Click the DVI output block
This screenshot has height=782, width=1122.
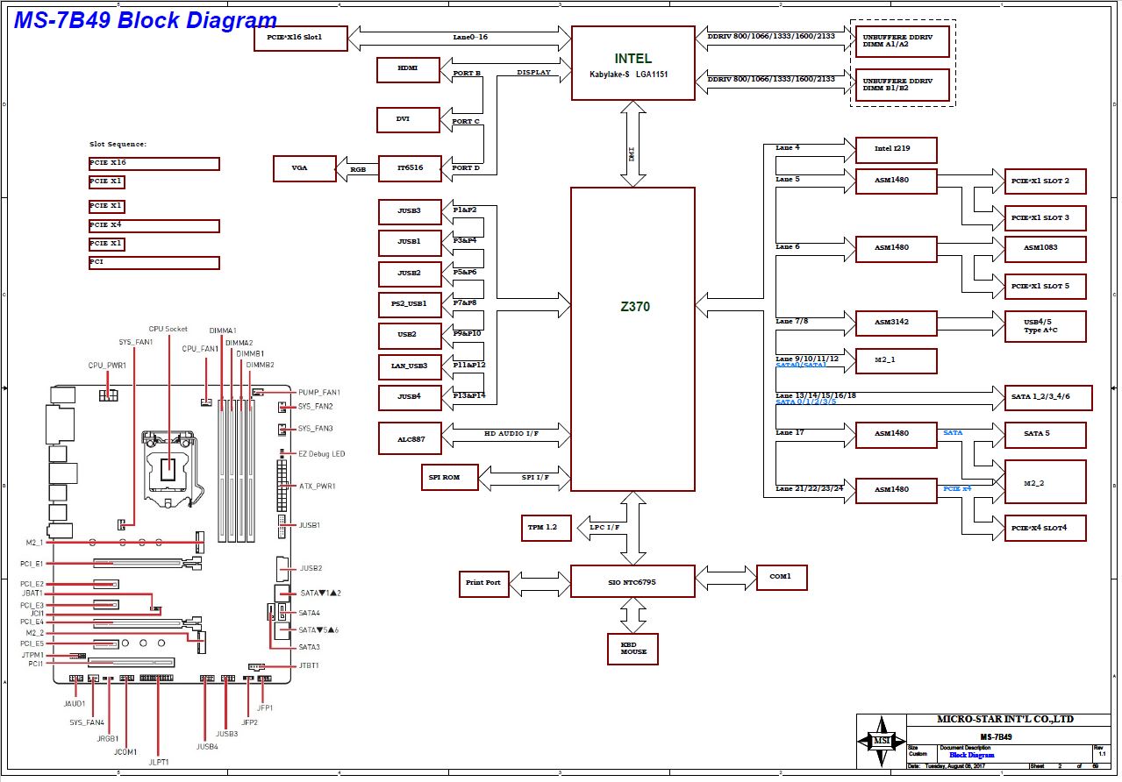click(x=408, y=120)
